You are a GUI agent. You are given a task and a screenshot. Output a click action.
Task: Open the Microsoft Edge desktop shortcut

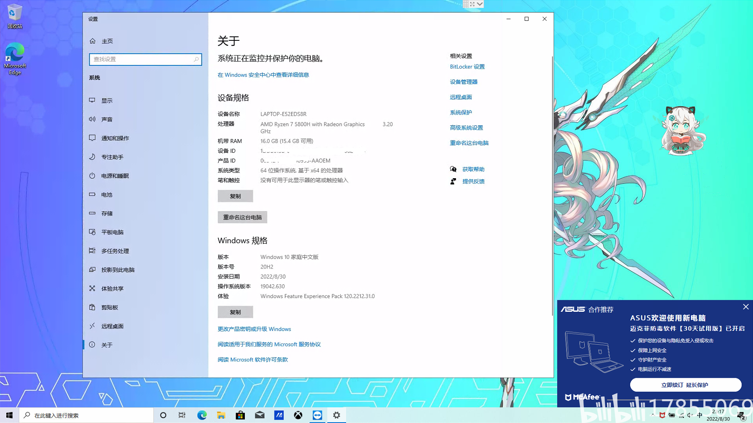click(15, 58)
